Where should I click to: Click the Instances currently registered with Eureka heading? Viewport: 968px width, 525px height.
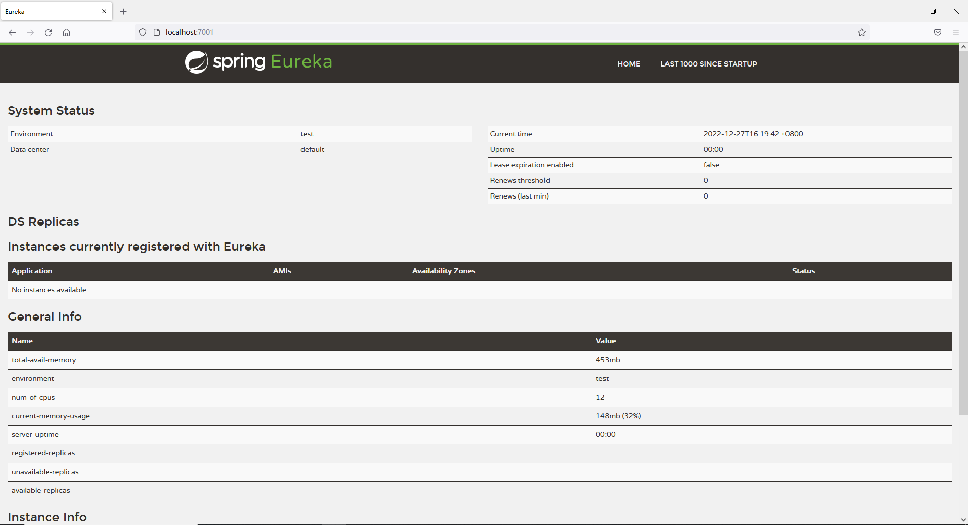[137, 247]
